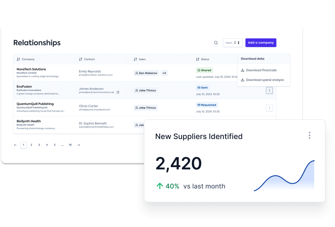Open QuantumQuill row three-dot menu
This screenshot has height=227, width=335.
[x=270, y=108]
